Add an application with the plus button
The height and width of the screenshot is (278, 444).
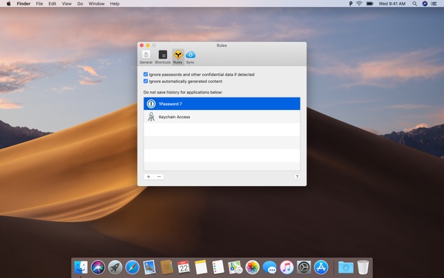pyautogui.click(x=148, y=177)
